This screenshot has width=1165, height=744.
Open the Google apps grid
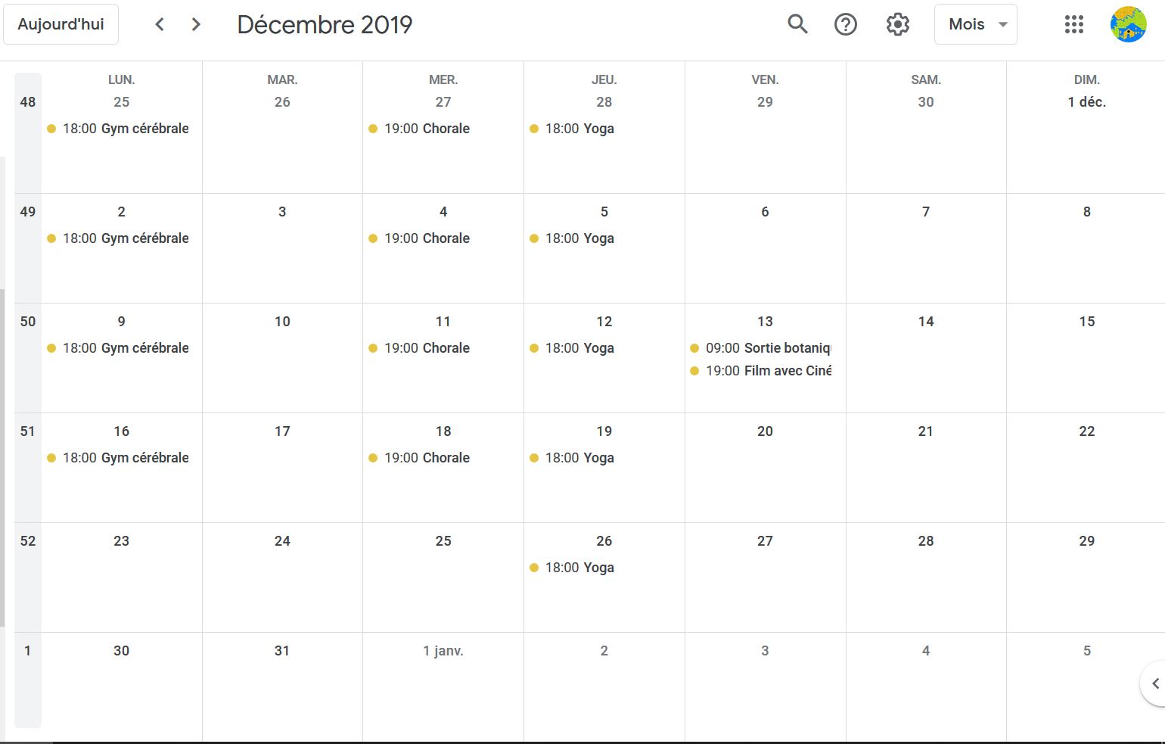coord(1073,24)
